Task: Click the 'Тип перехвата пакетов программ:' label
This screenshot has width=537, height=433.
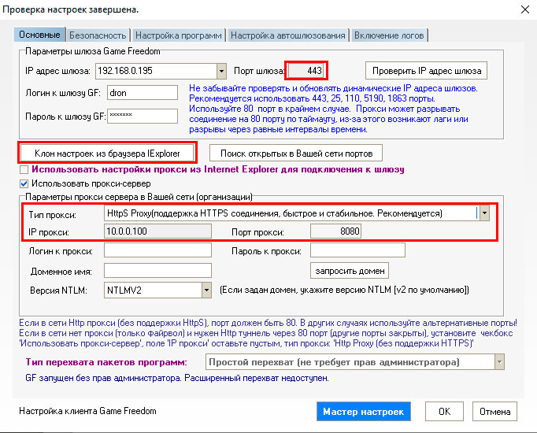Action: (x=106, y=362)
